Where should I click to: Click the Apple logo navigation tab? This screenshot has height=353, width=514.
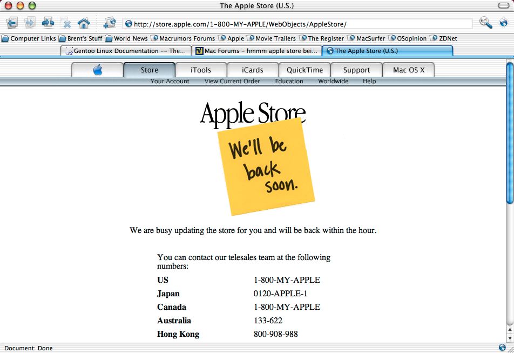[x=97, y=70]
